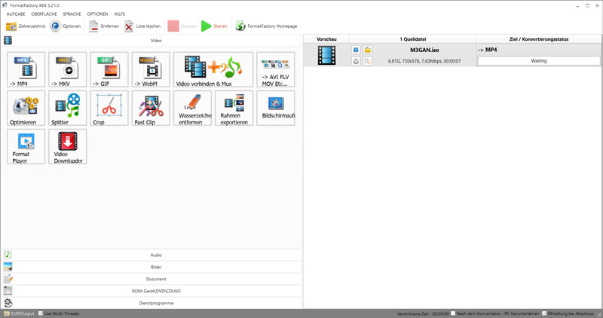Open the OBERFLÄCHE menu
Viewport: 603px width, 318px height.
click(x=44, y=14)
